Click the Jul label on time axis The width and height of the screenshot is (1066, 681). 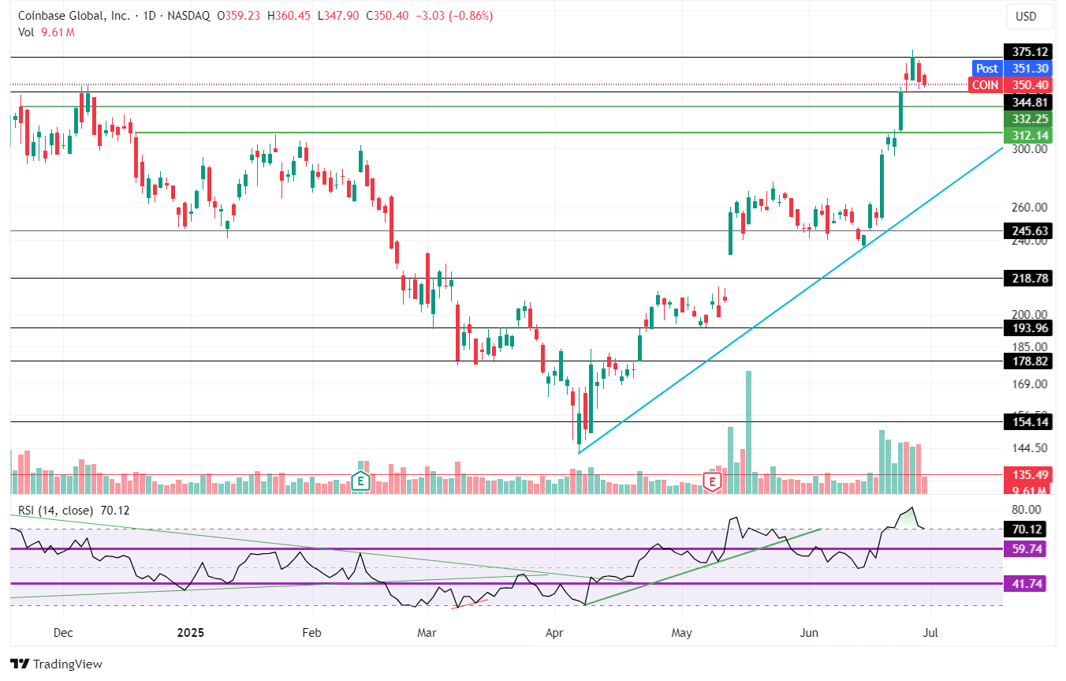coord(930,633)
